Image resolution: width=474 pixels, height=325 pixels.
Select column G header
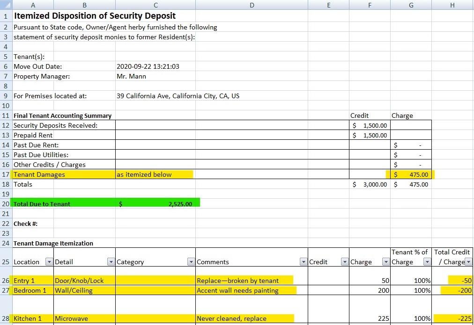pyautogui.click(x=411, y=5)
